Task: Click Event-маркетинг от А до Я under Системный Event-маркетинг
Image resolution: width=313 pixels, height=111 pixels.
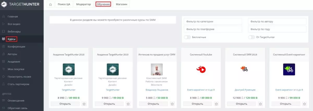Action: click(x=289, y=90)
